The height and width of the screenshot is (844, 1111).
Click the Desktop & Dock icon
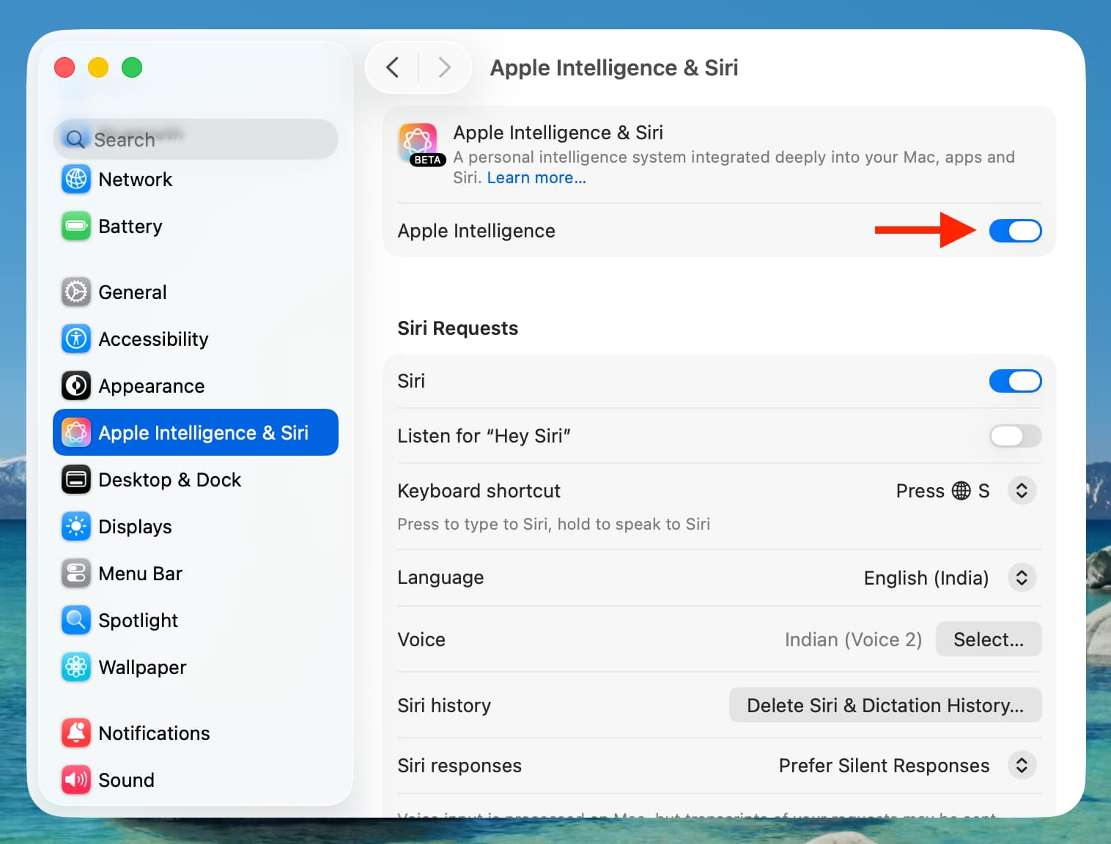[x=76, y=480]
